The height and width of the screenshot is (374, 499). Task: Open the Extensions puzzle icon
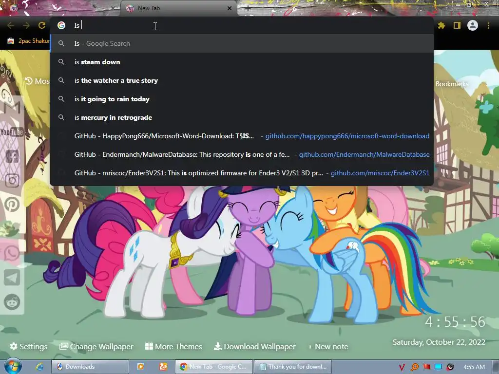(441, 25)
